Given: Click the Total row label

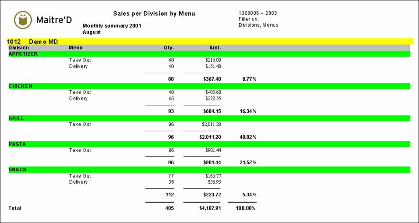Looking at the screenshot, I should [x=15, y=208].
